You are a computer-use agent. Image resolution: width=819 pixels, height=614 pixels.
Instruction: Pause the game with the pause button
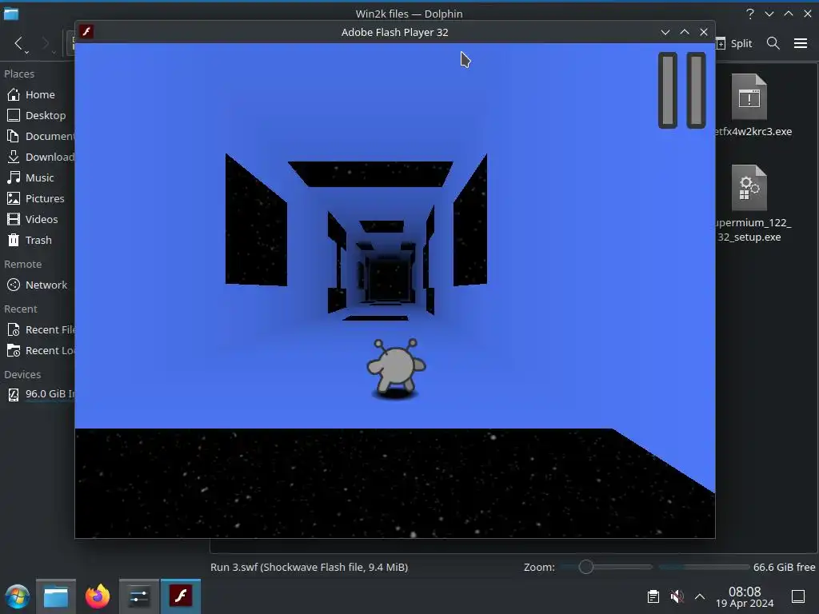(681, 90)
